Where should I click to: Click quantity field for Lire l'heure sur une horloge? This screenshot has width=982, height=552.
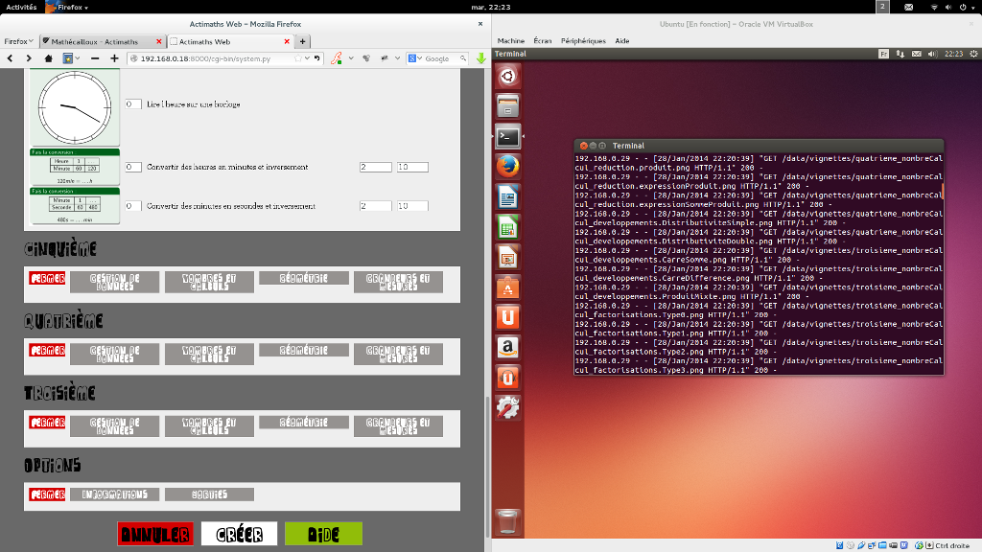tap(133, 103)
